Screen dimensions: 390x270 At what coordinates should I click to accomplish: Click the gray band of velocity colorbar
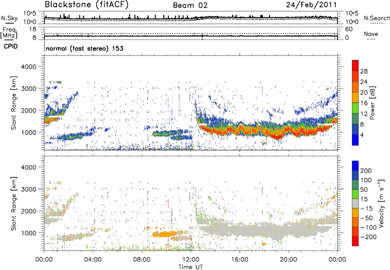pyautogui.click(x=355, y=204)
